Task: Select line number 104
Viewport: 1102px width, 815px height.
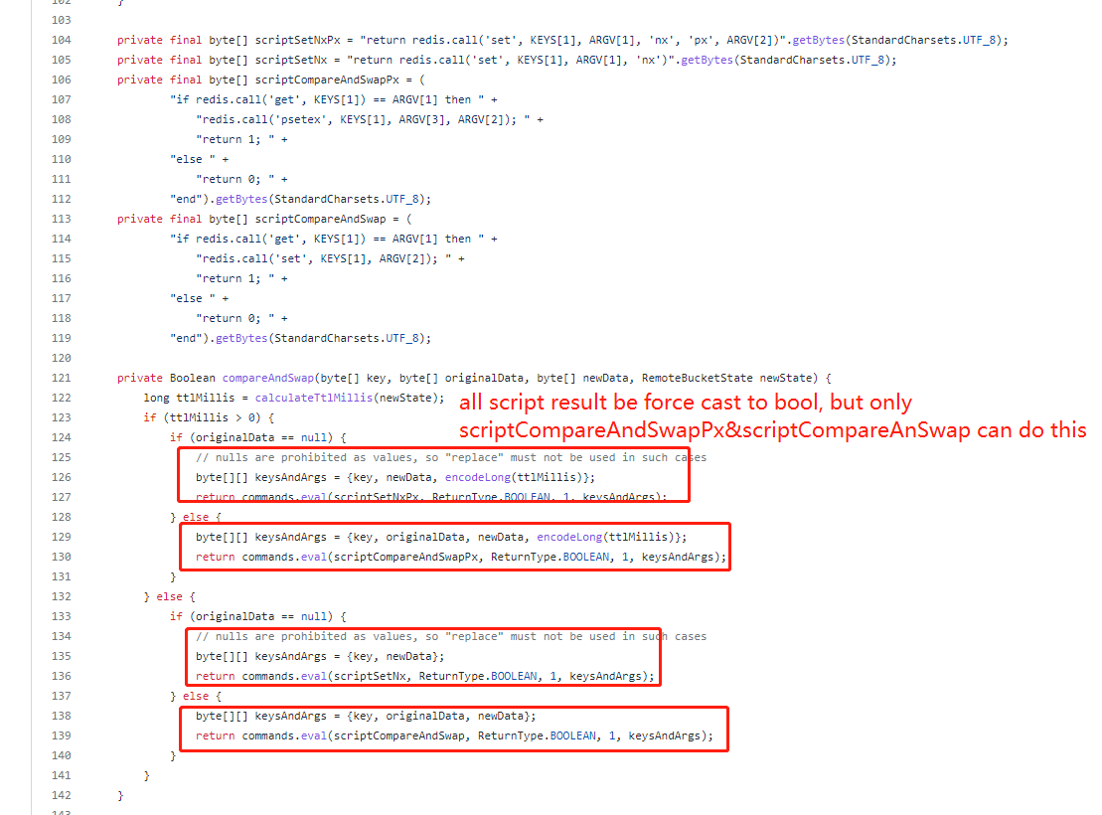Action: (x=62, y=40)
